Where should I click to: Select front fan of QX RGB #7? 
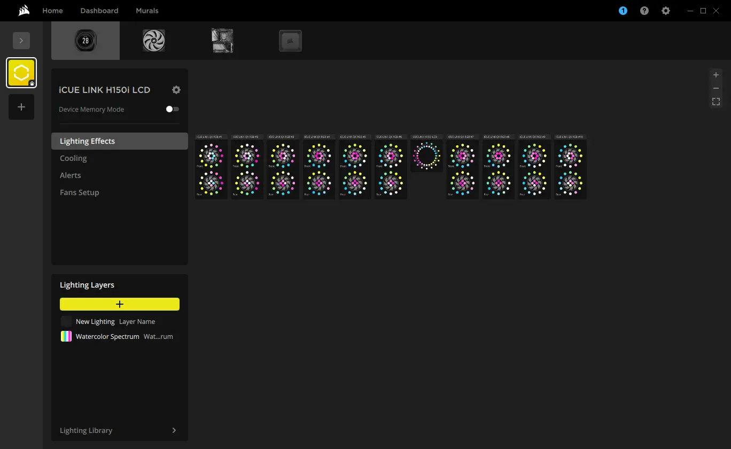tap(463, 156)
